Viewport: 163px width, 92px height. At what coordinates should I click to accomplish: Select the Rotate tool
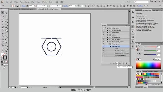coord(3,30)
